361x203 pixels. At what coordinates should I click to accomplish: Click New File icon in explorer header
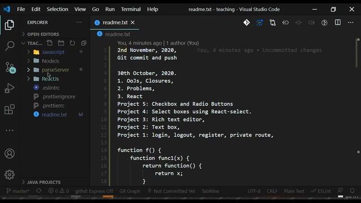click(x=50, y=43)
